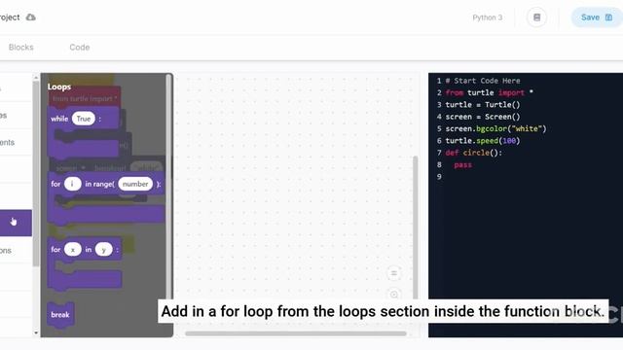
Task: Click the scroll up arrow of category list
Action: [x=36, y=78]
